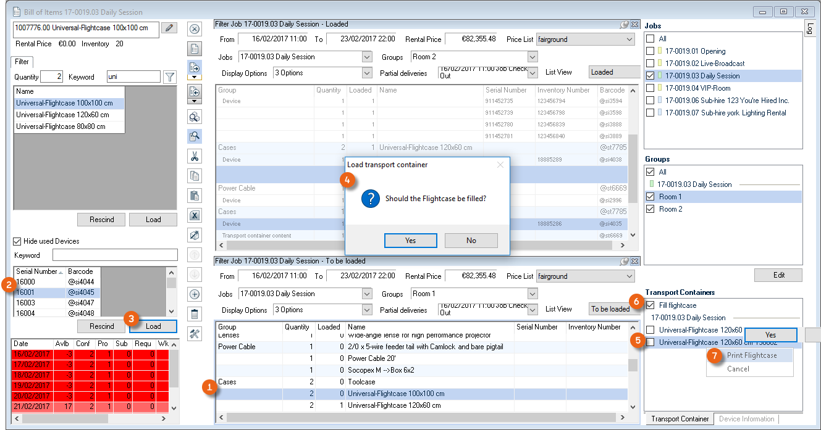Click the funnel filter icon next to Keyword

(x=170, y=77)
